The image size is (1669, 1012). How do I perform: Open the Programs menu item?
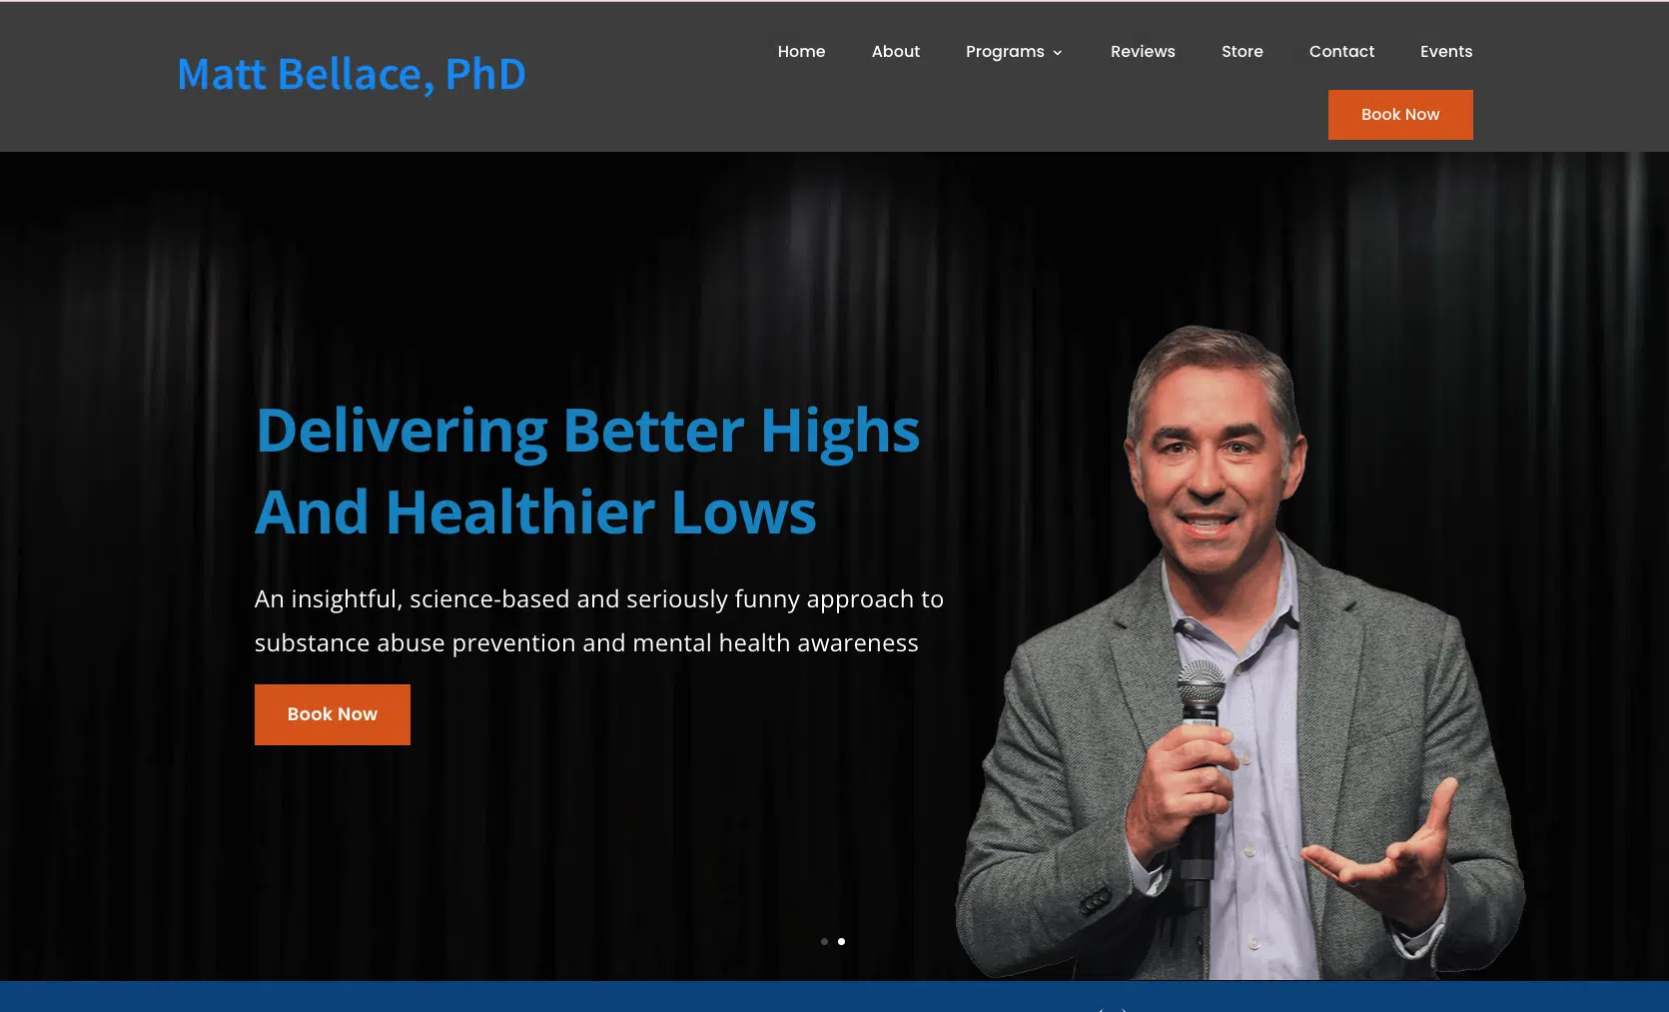1005,52
